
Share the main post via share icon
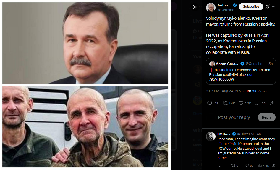pyautogui.click(x=272, y=103)
